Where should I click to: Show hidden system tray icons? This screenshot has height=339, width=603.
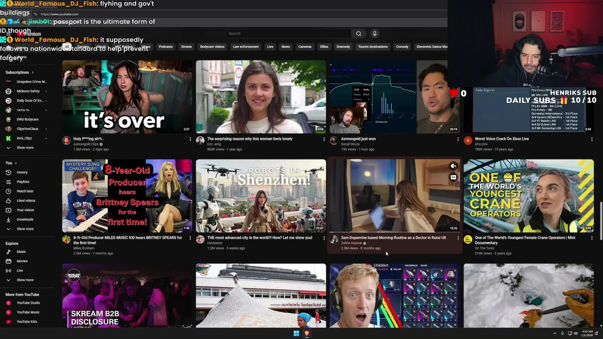click(554, 333)
